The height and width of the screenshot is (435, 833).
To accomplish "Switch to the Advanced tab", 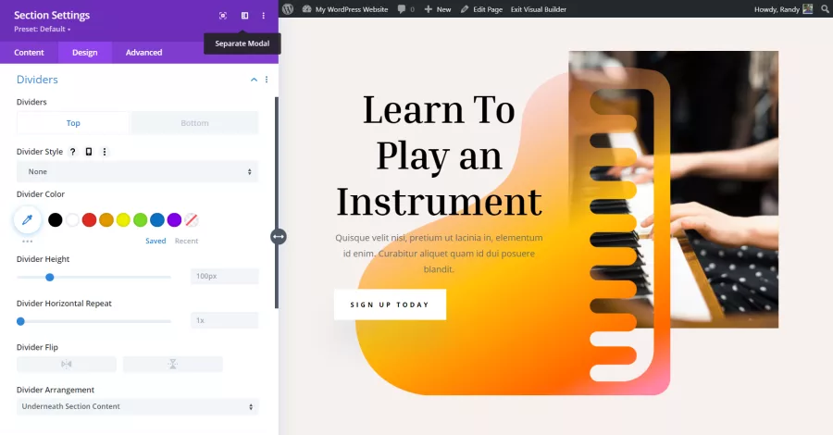I will (x=144, y=53).
